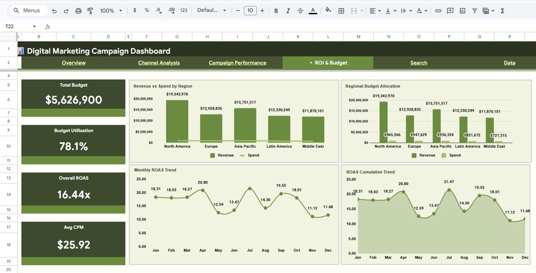Image resolution: width=536 pixels, height=273 pixels.
Task: Select the Paint format tool
Action: coord(90,10)
